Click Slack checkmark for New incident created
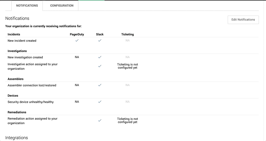The width and height of the screenshot is (266, 141). pos(100,40)
